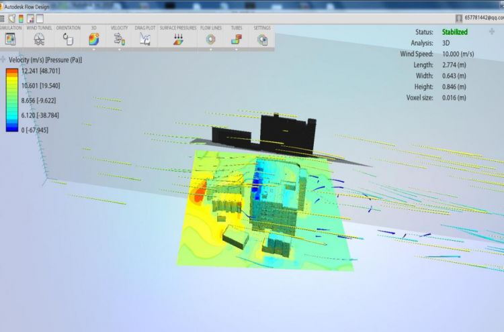Open the Settings icon in ribbon
The width and height of the screenshot is (504, 332).
[x=262, y=40]
